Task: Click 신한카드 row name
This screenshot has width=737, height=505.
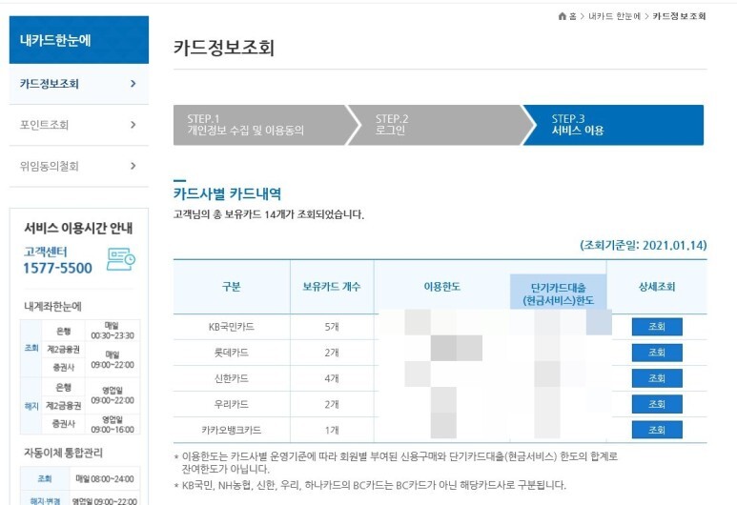Action: (232, 378)
